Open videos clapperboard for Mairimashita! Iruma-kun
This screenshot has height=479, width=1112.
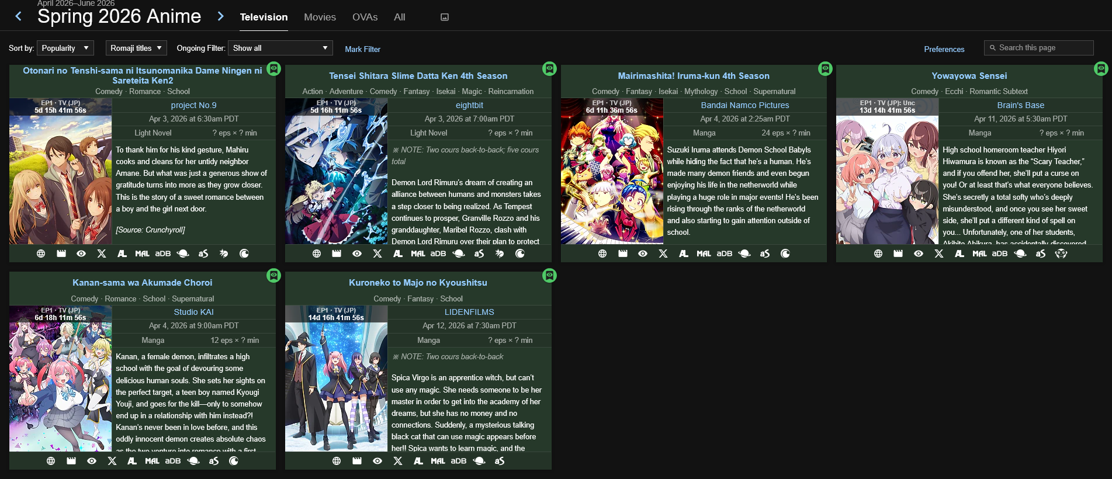coord(623,254)
